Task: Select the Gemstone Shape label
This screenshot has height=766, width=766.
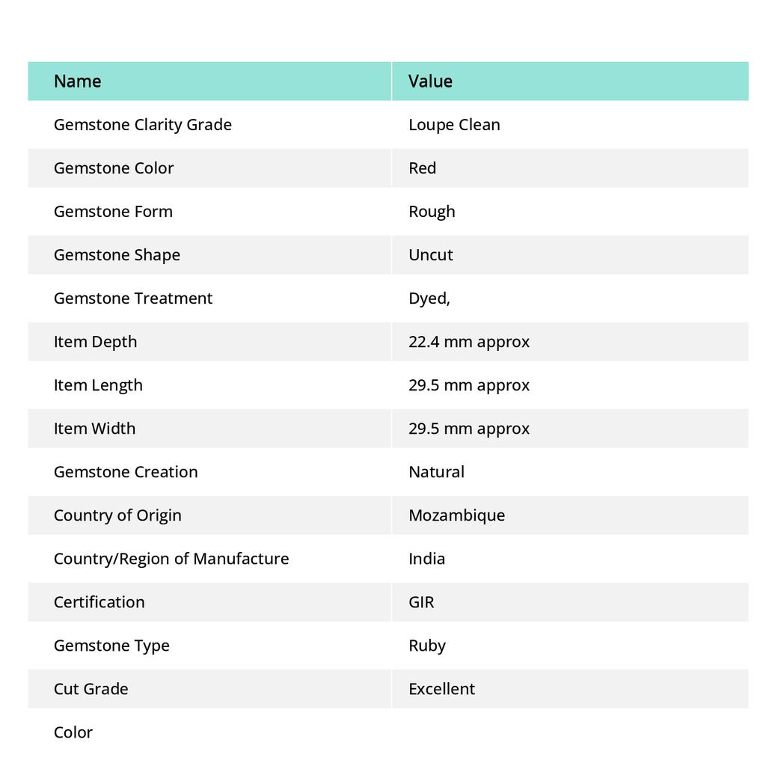Action: click(117, 255)
